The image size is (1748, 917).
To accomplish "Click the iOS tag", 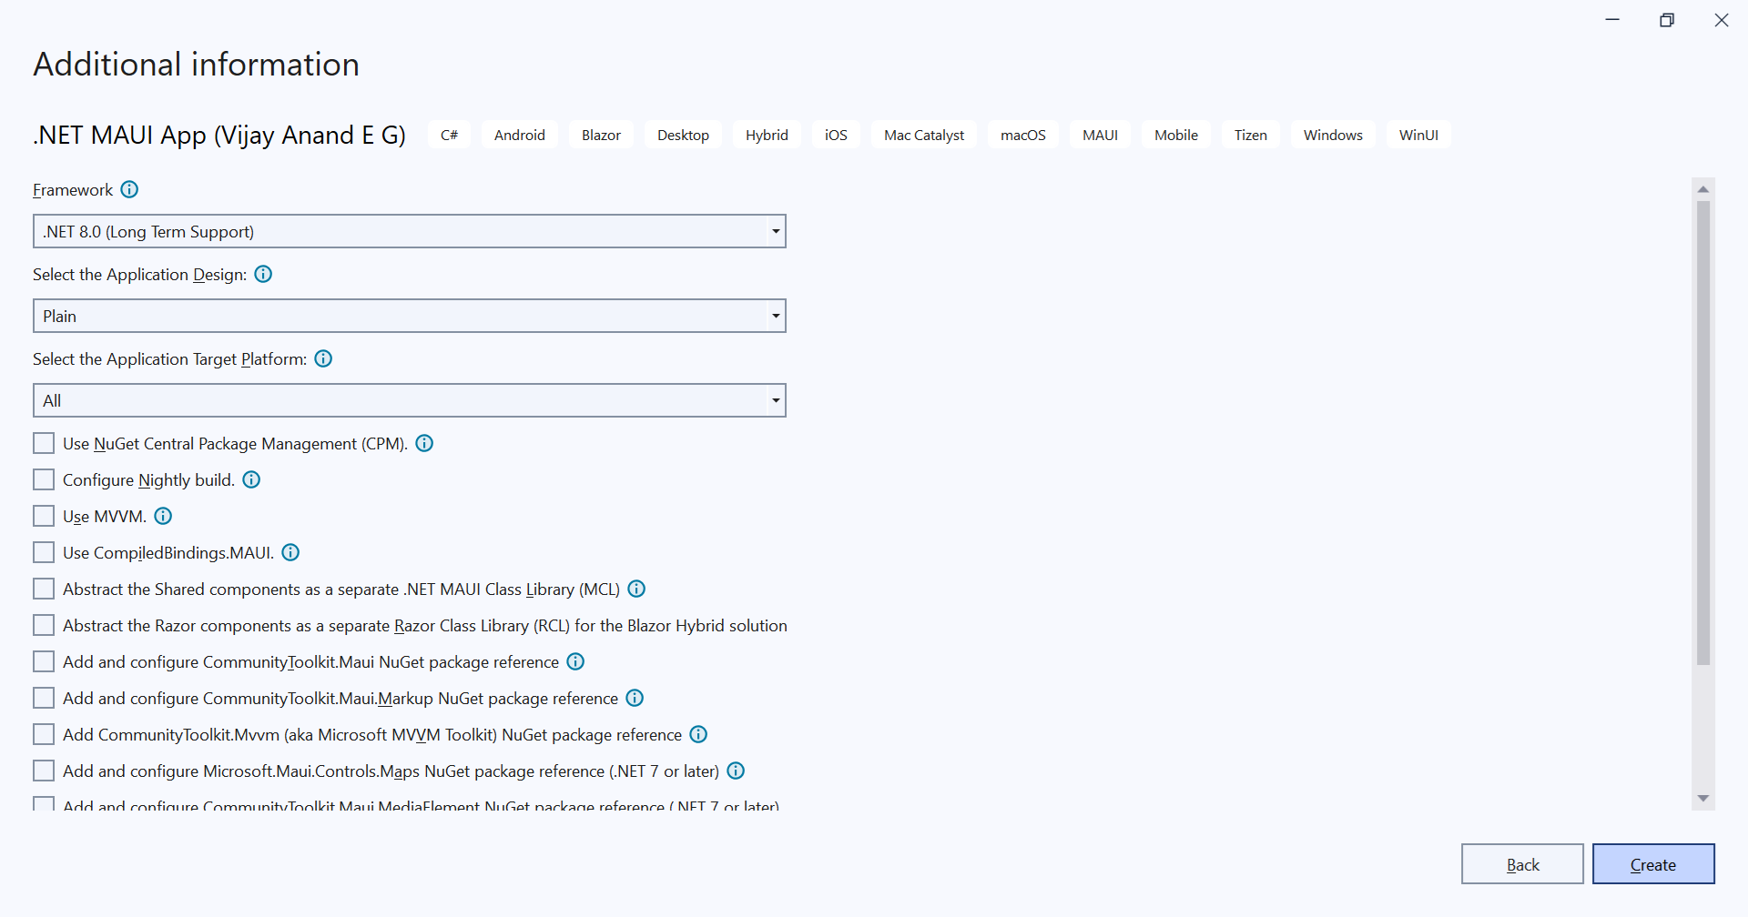I will 836,135.
